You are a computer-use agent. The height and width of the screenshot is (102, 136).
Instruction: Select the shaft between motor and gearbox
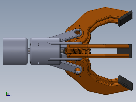[29, 51]
